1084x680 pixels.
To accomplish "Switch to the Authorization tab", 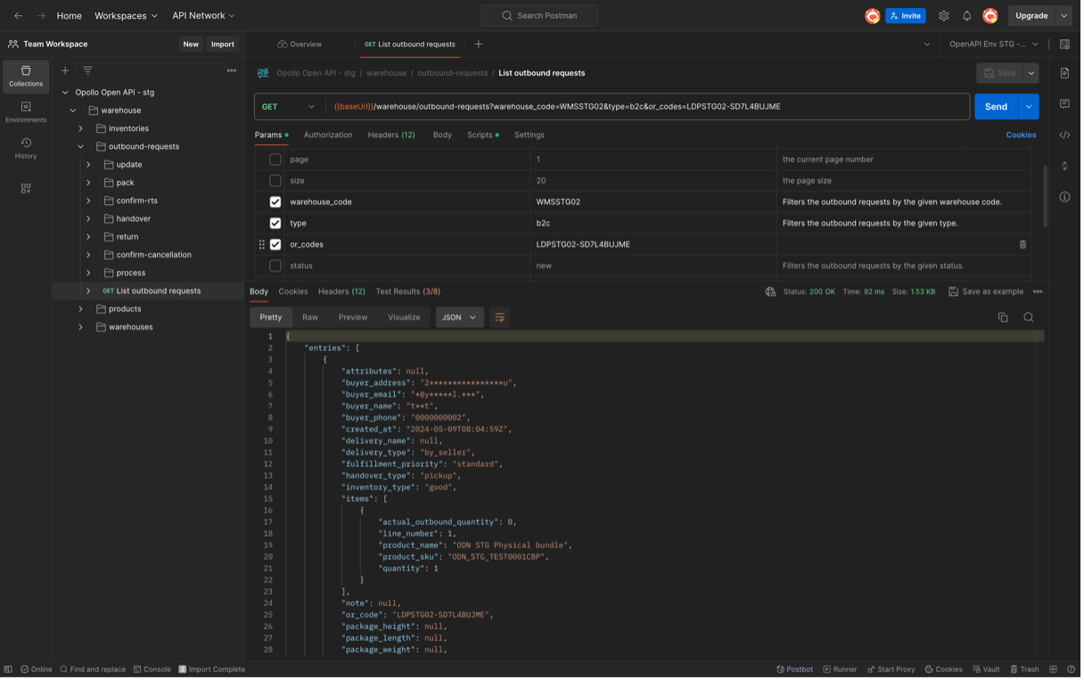I will 329,135.
